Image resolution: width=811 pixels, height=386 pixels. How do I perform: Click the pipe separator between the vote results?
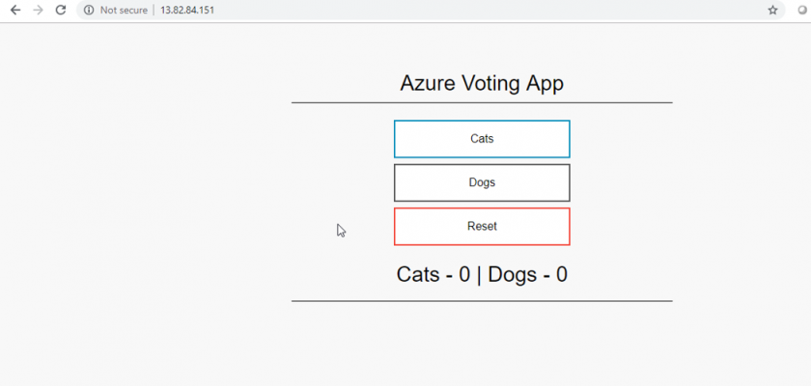(x=479, y=274)
